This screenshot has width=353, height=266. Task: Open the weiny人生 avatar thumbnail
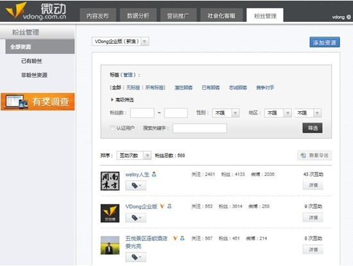[x=110, y=181]
